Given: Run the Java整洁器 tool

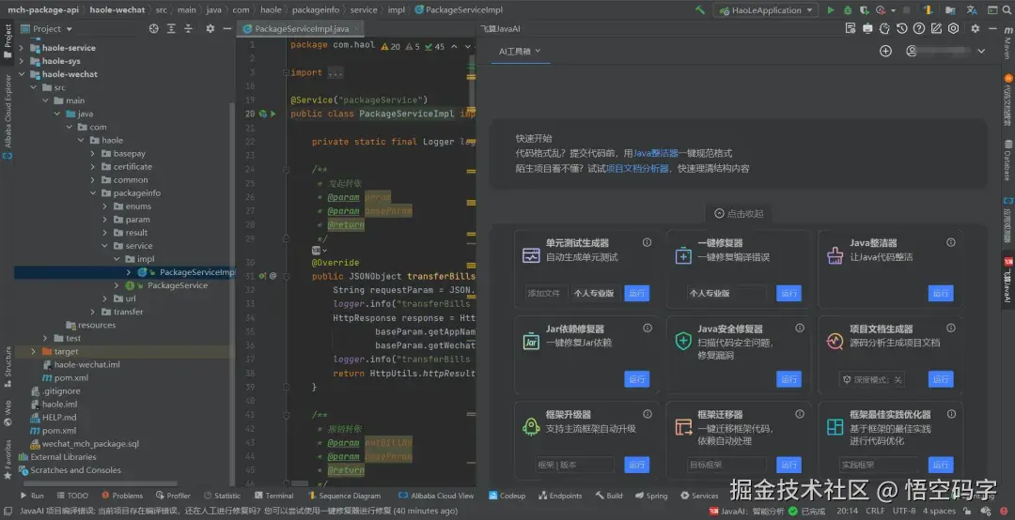Looking at the screenshot, I should click(940, 294).
